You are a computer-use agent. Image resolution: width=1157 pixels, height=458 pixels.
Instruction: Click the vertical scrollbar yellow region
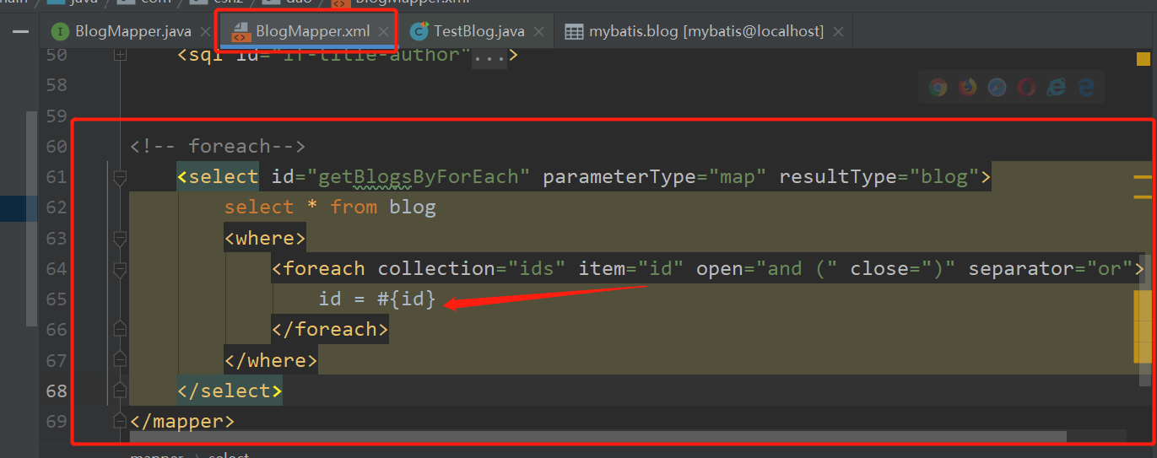pos(1143,325)
